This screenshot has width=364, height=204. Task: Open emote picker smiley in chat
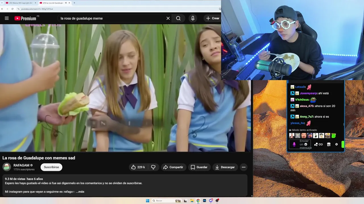point(306,144)
